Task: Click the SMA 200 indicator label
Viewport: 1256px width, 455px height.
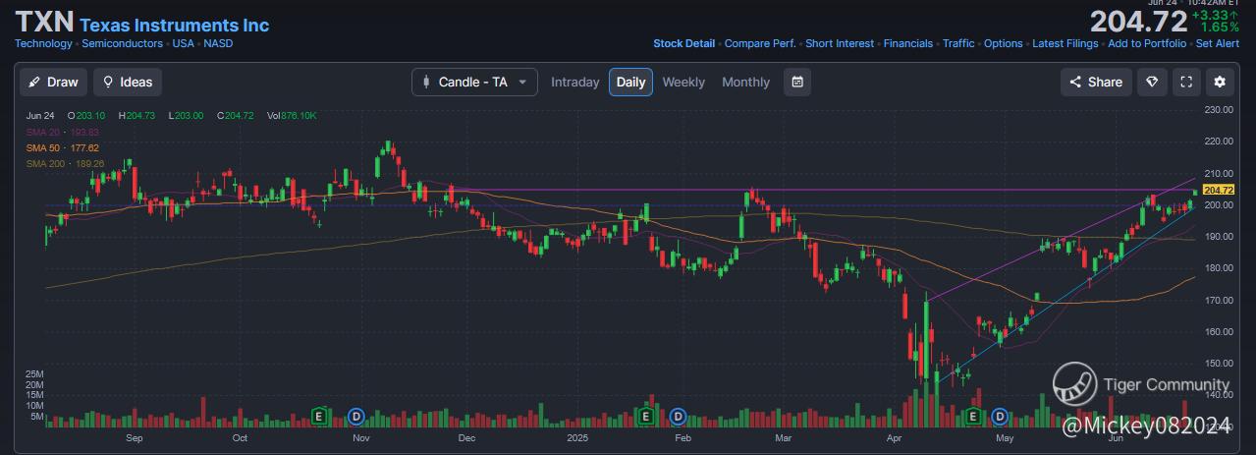Action: [x=65, y=163]
